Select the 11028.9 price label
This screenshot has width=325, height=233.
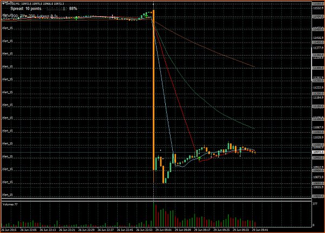click(318, 138)
